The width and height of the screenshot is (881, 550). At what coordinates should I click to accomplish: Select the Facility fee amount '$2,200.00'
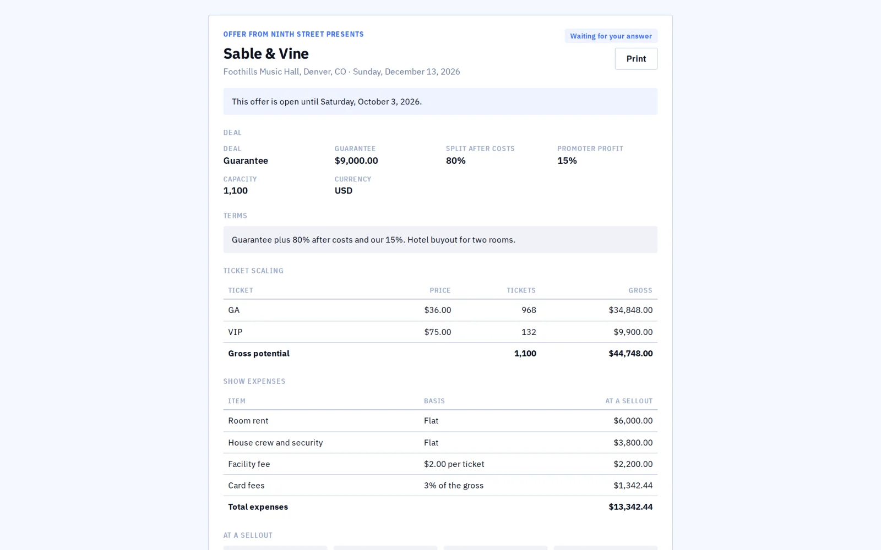(x=633, y=464)
